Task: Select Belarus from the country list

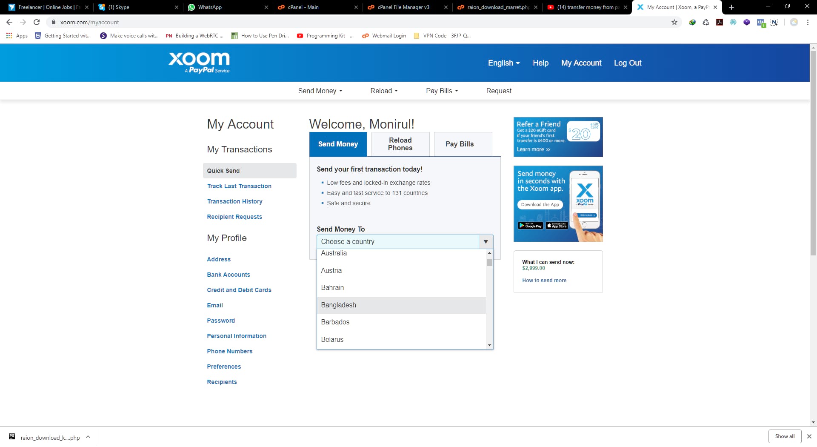Action: [x=401, y=340]
